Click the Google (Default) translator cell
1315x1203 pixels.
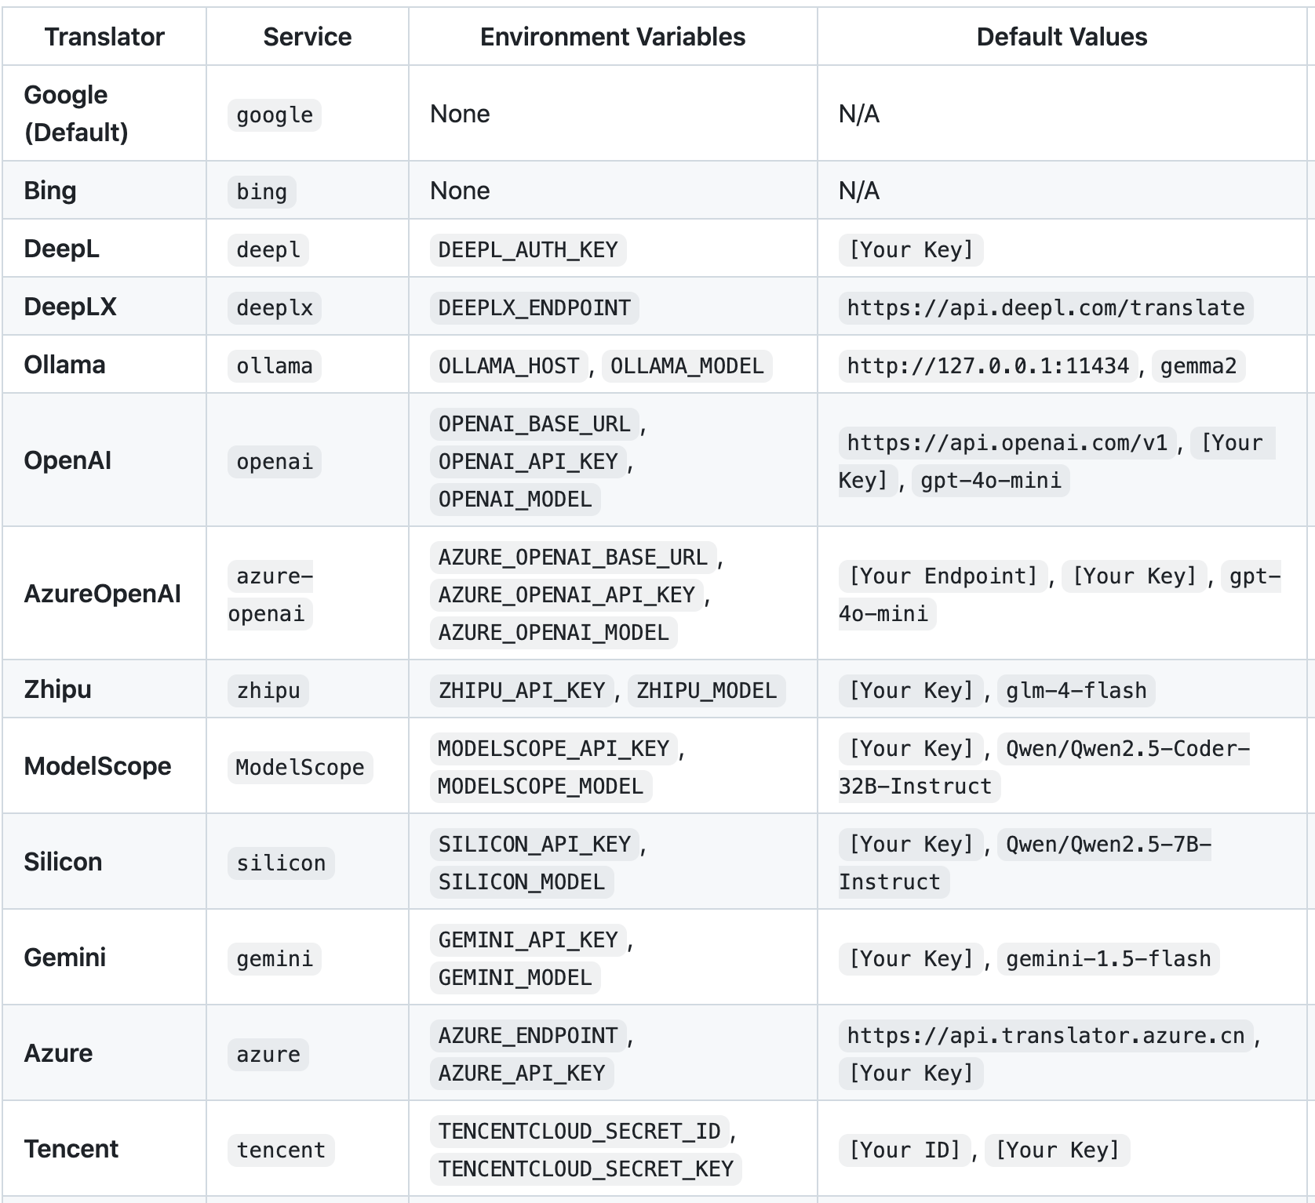(76, 114)
